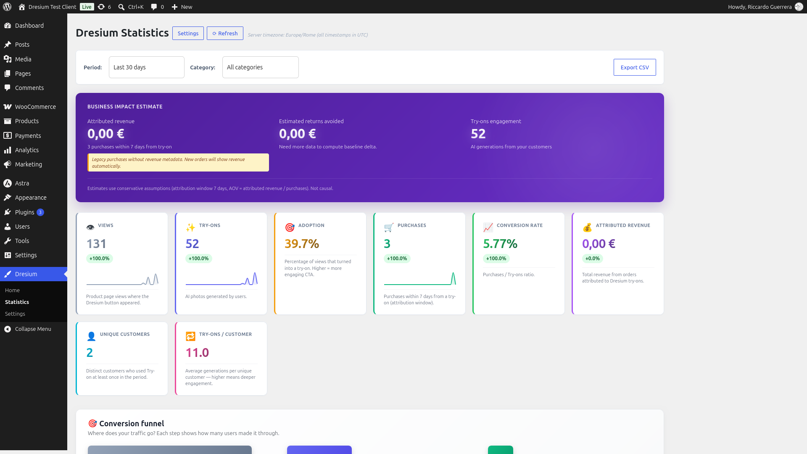Open Posts in the sidebar
Viewport: 807px width, 454px height.
coord(34,45)
